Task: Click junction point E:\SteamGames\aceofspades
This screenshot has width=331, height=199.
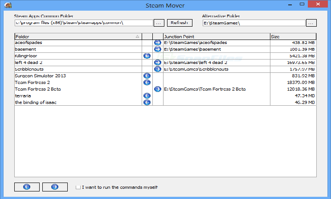Action: point(196,43)
